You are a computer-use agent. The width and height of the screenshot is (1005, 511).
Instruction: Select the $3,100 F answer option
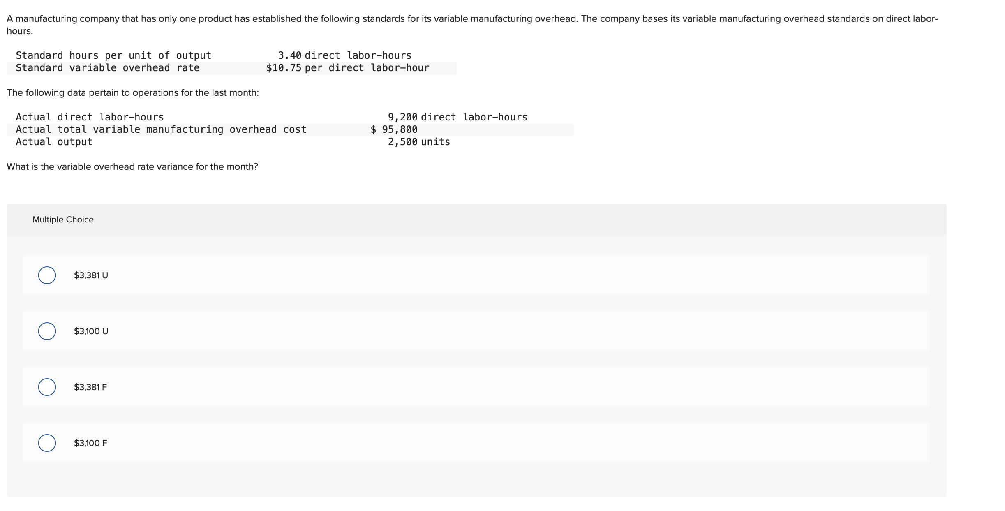47,443
